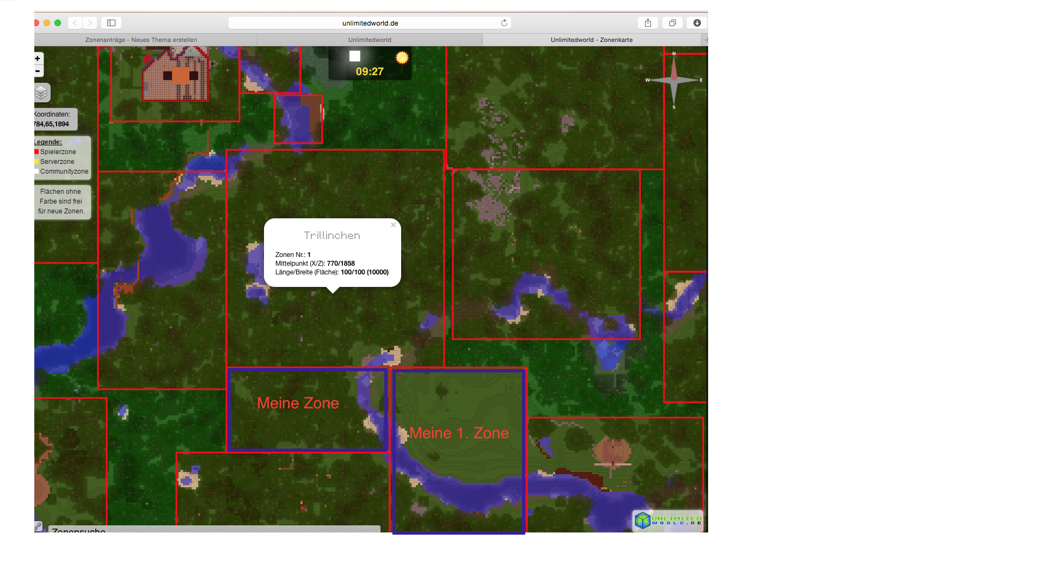Open the Safari downloads list
This screenshot has width=1045, height=588.
pyautogui.click(x=697, y=23)
